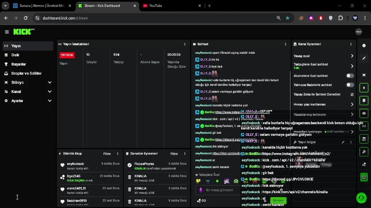This screenshot has height=208, width=371.
Task: Switch to the Sunucu | Aternos browser tab
Action: click(x=42, y=6)
